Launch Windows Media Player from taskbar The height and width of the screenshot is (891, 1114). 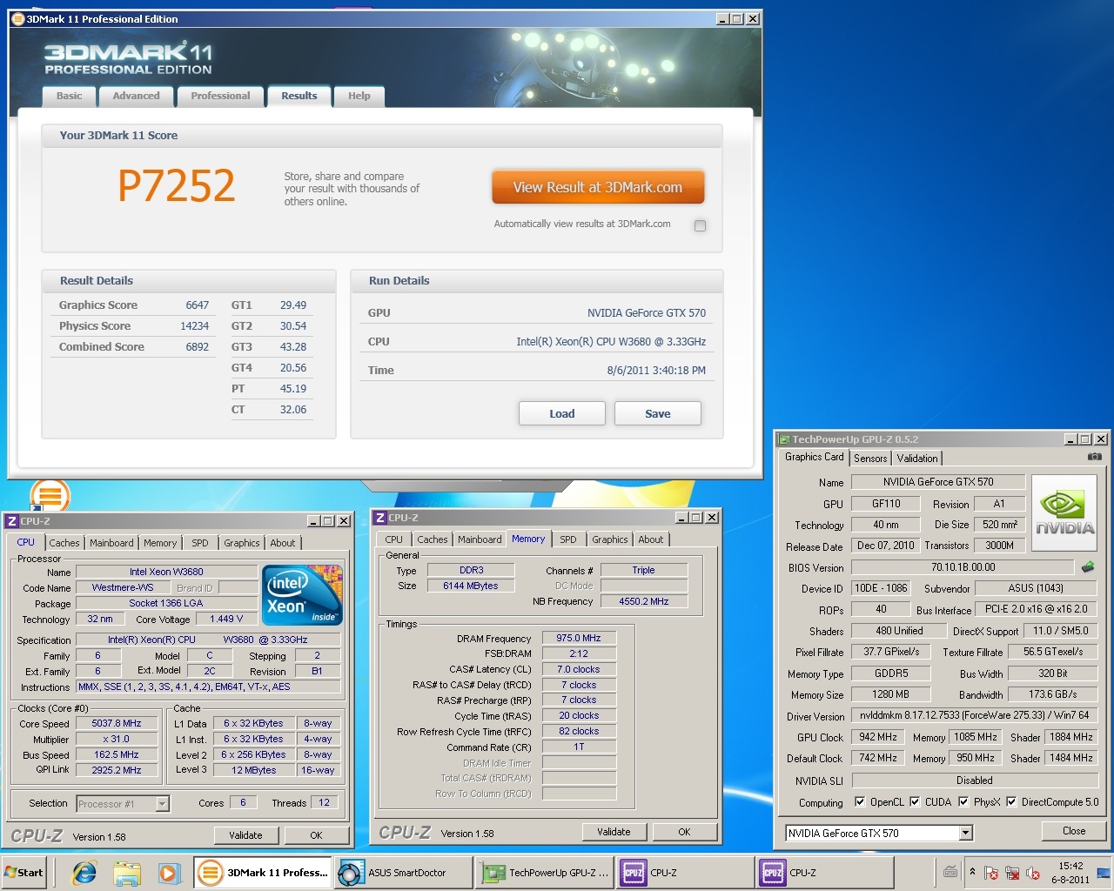click(168, 873)
